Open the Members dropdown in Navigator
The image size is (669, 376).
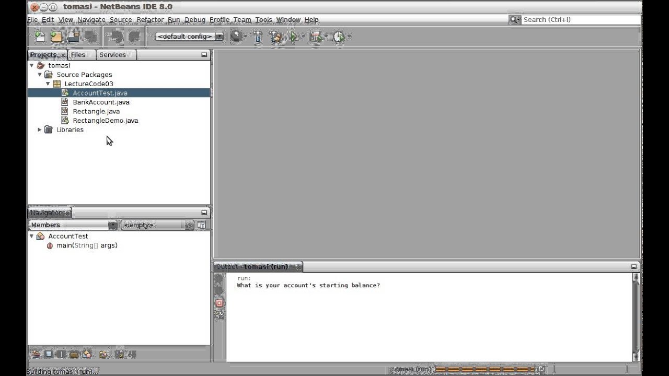tap(73, 225)
